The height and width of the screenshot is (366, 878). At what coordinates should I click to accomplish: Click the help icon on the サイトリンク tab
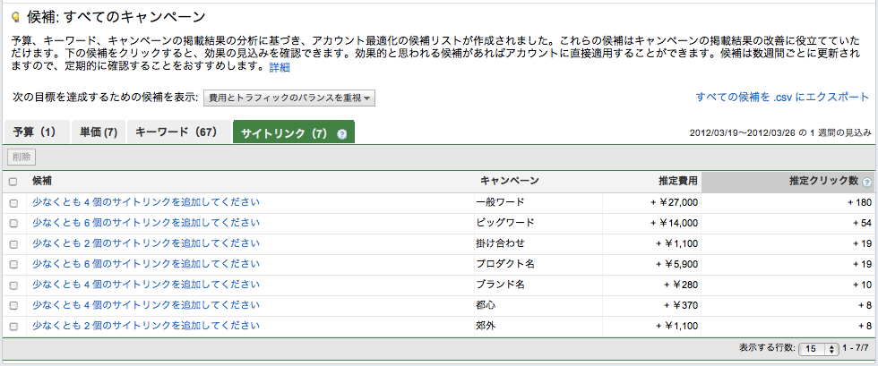[x=341, y=133]
